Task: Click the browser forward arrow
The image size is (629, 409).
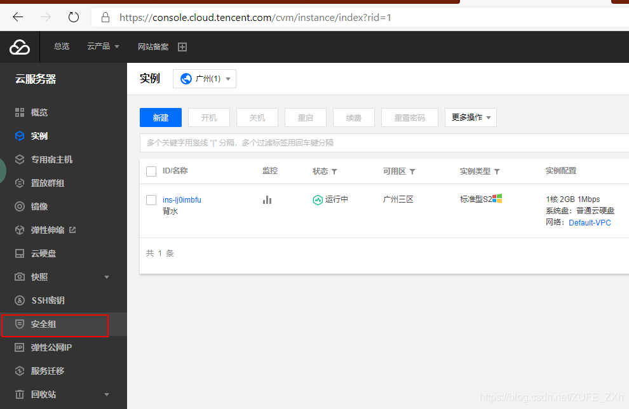Action: [x=46, y=17]
